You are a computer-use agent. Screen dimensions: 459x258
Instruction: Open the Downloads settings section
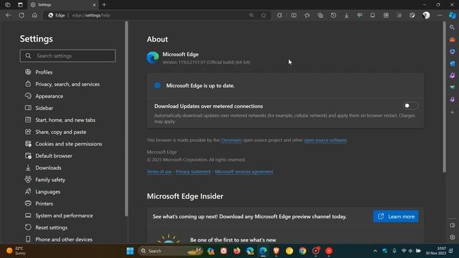click(x=48, y=168)
